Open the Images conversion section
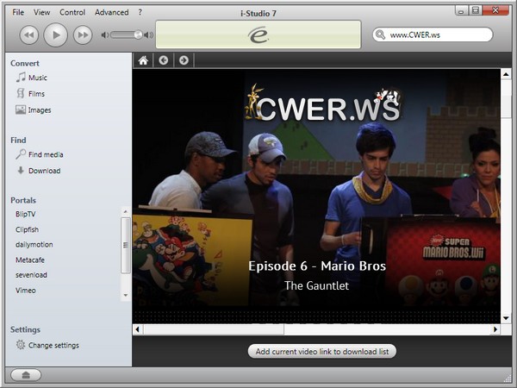Viewport: 517px width, 388px height. [39, 110]
